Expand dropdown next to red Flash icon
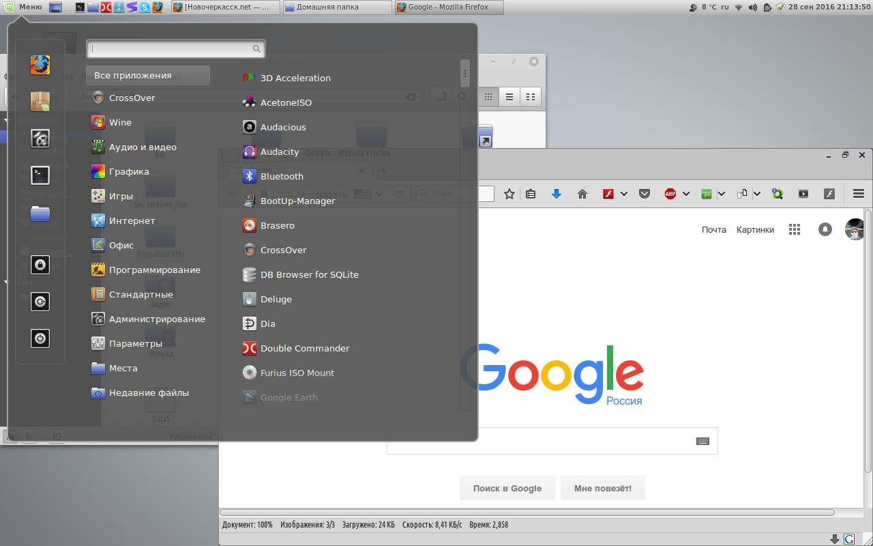The width and height of the screenshot is (873, 546). coord(623,194)
